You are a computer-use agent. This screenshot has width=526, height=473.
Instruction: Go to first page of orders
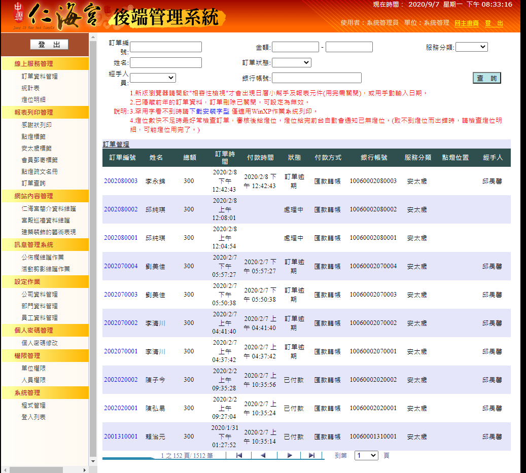239,455
